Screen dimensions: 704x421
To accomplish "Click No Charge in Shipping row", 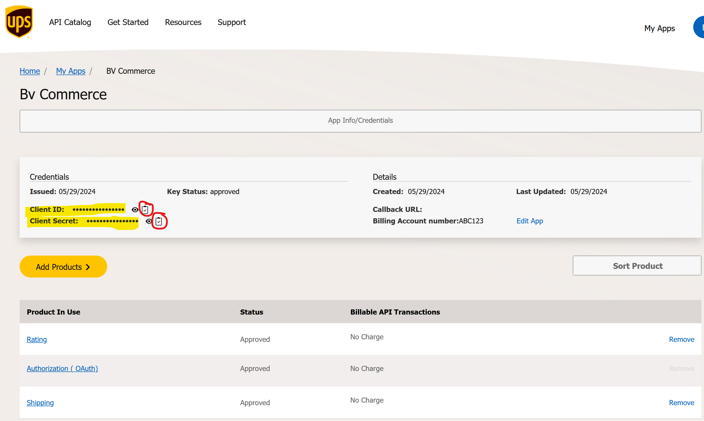I will tap(367, 400).
